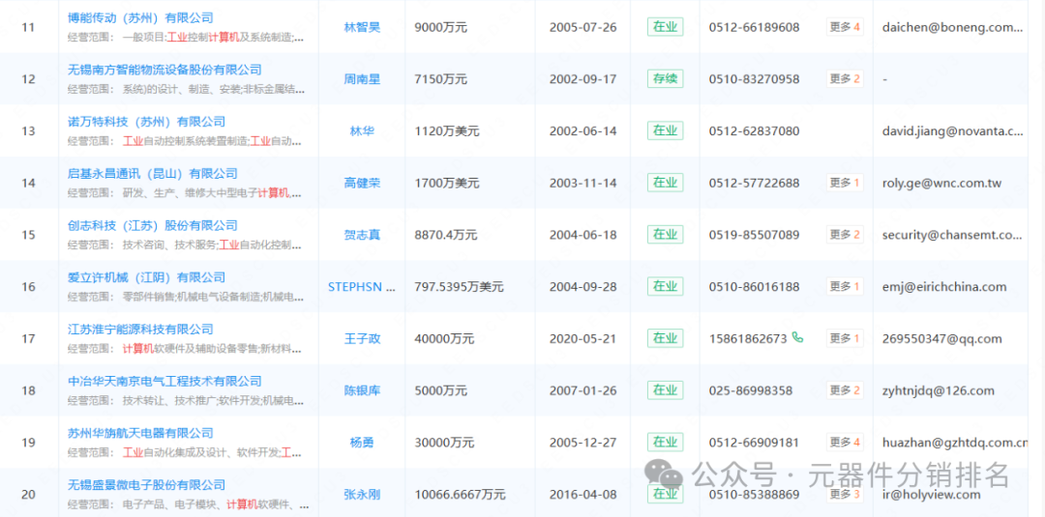The height and width of the screenshot is (517, 1045).
Task: Select row number 14
Action: (x=28, y=183)
